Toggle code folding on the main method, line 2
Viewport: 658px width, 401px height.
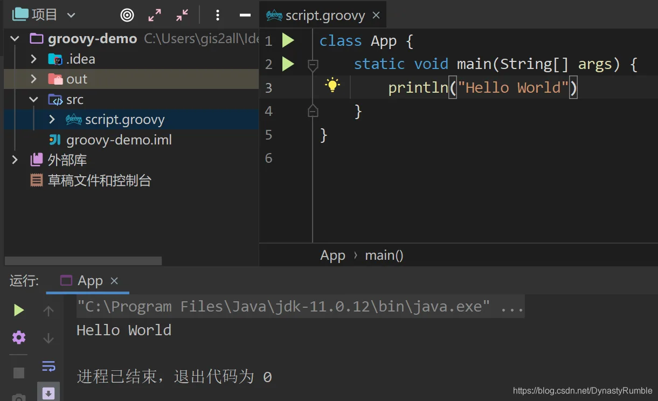[313, 65]
